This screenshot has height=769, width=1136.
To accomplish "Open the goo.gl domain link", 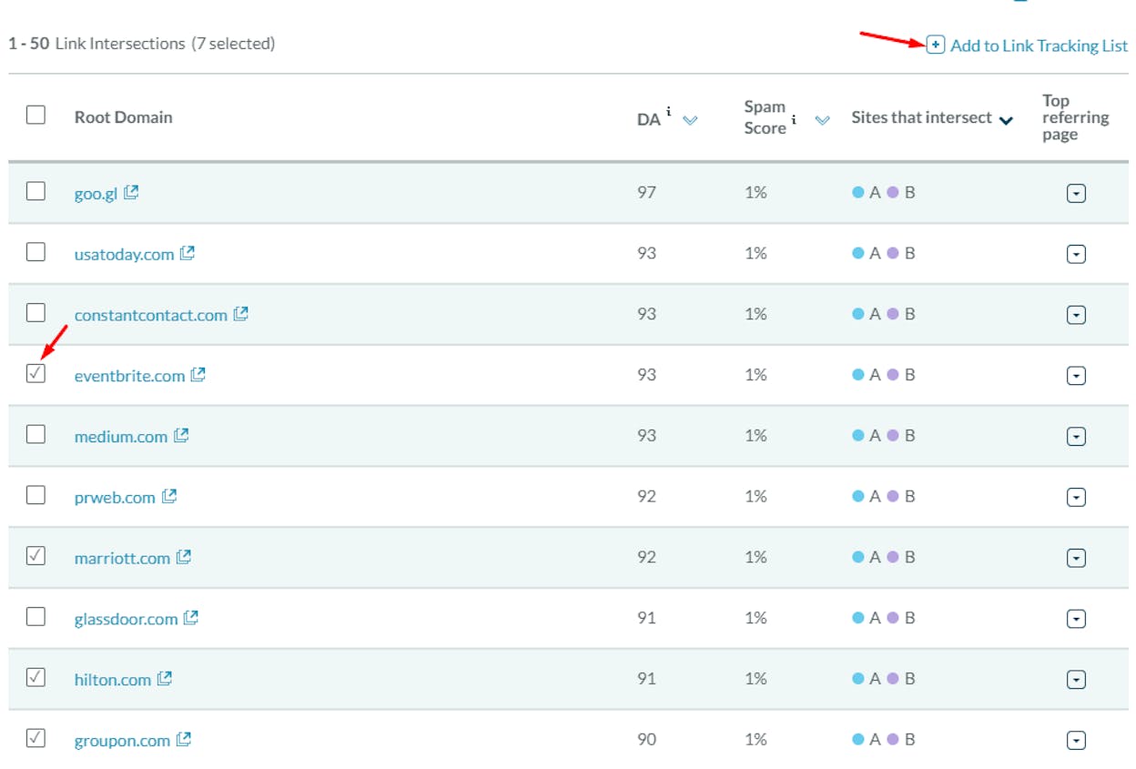I will point(96,194).
